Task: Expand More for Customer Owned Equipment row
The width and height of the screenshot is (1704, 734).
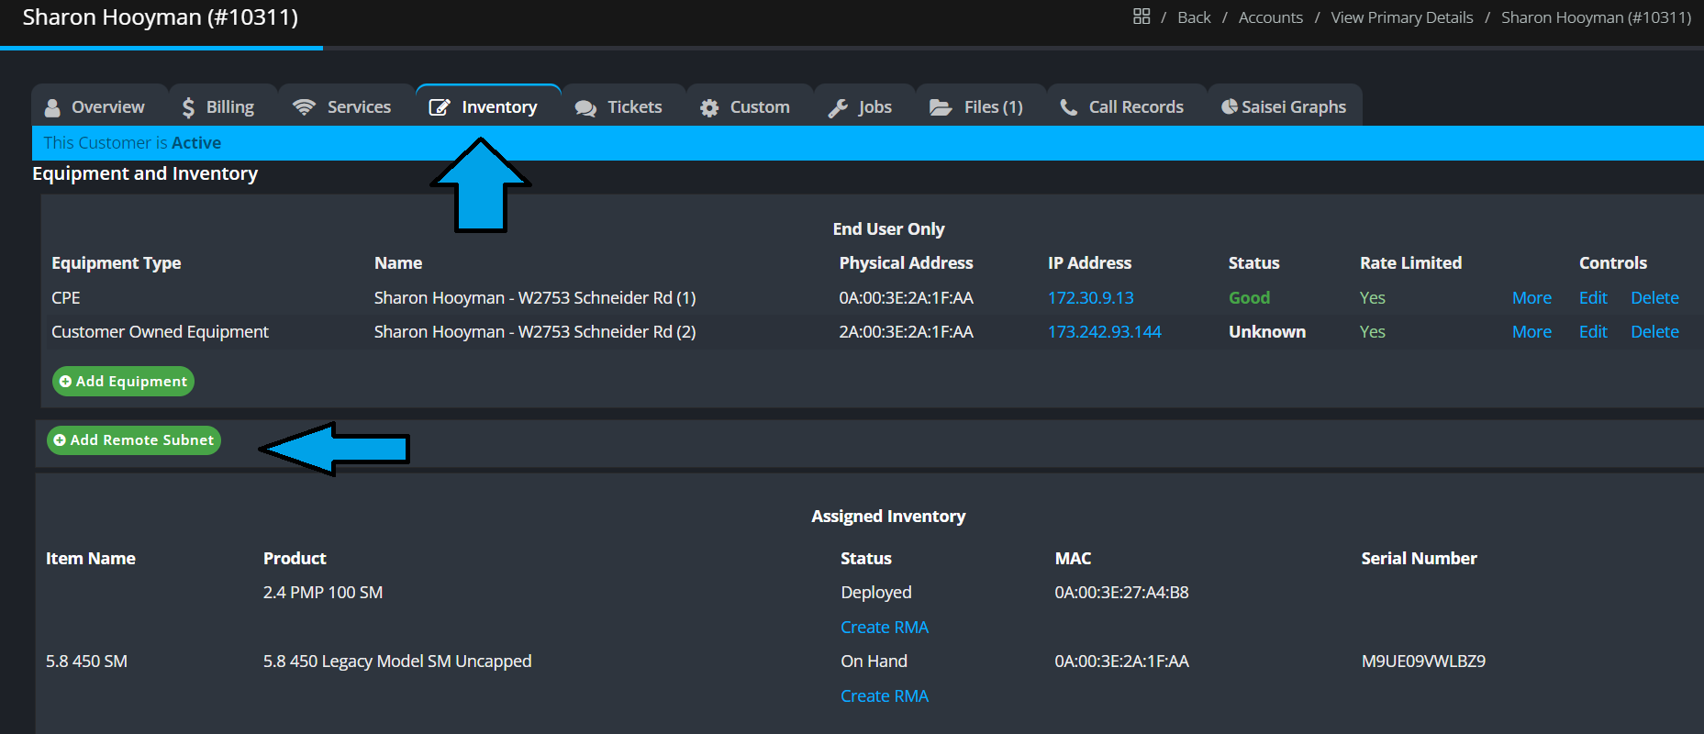Action: [1531, 332]
